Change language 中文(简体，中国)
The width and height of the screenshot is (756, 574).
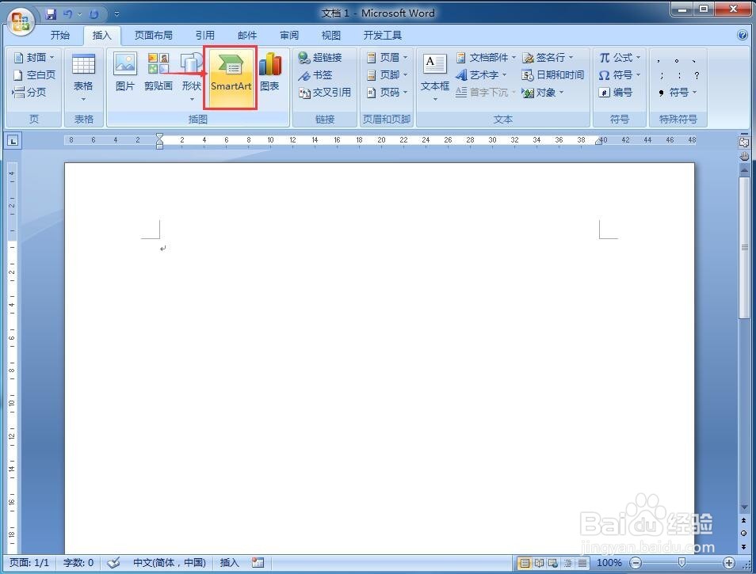click(170, 562)
